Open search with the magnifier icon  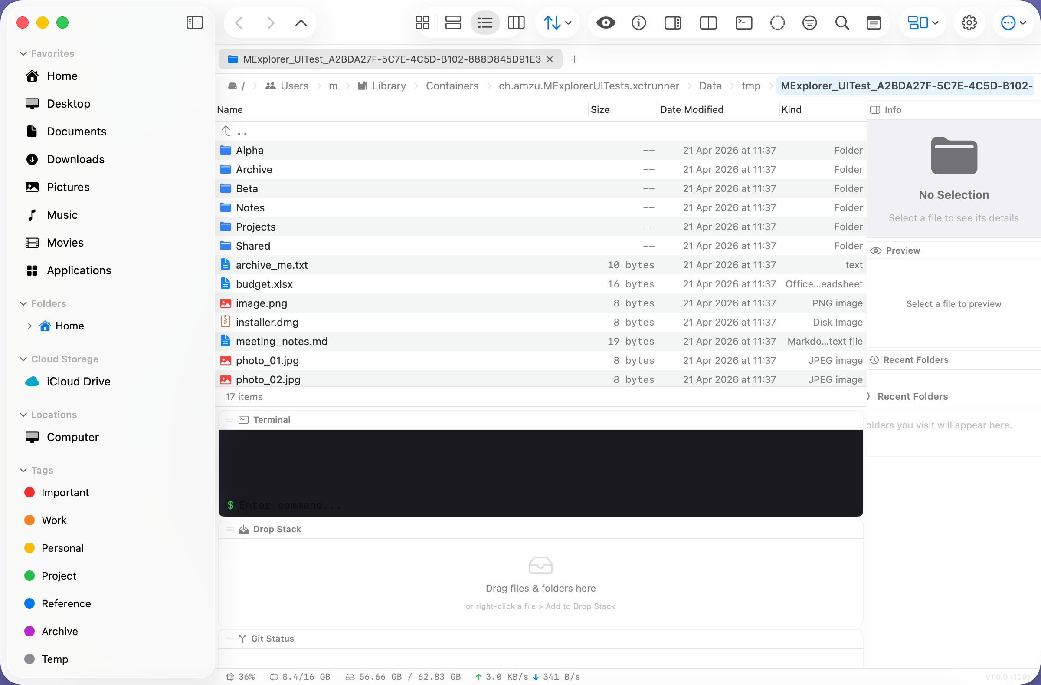tap(842, 23)
